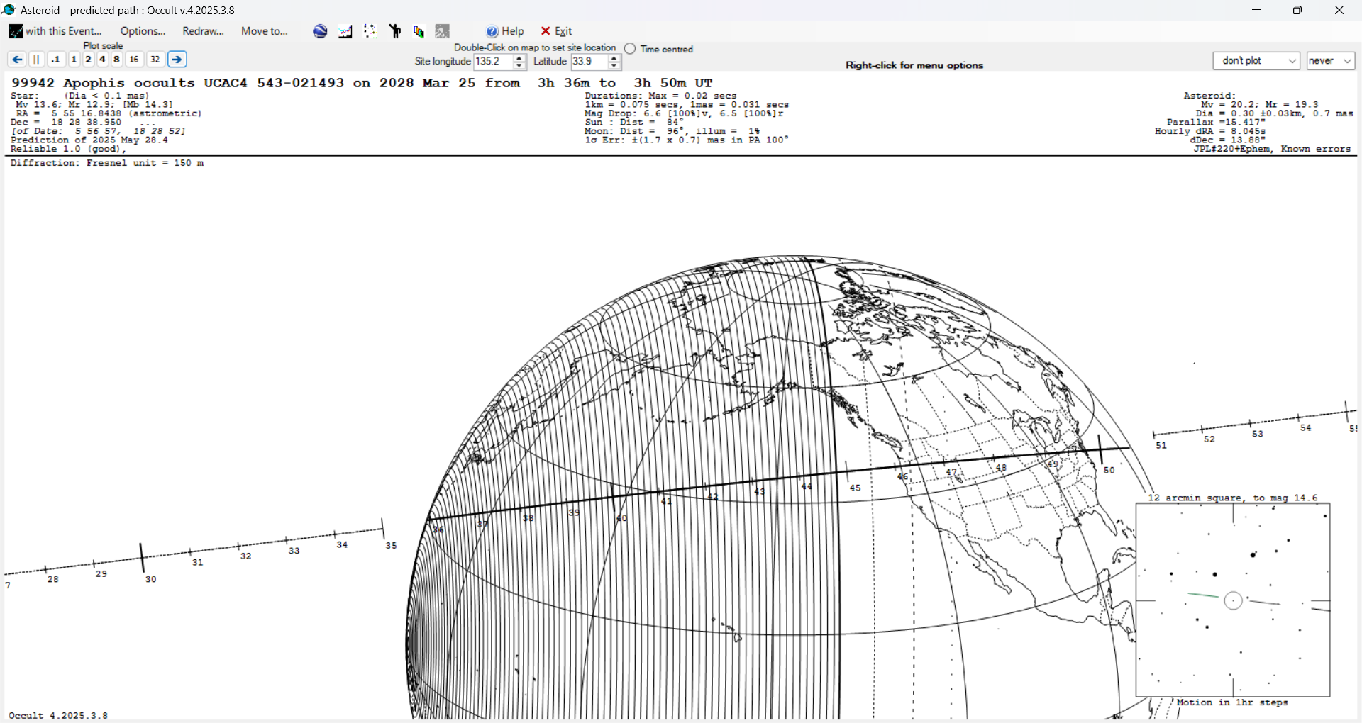1362x723 pixels.
Task: Open the Options... menu
Action: (x=143, y=31)
